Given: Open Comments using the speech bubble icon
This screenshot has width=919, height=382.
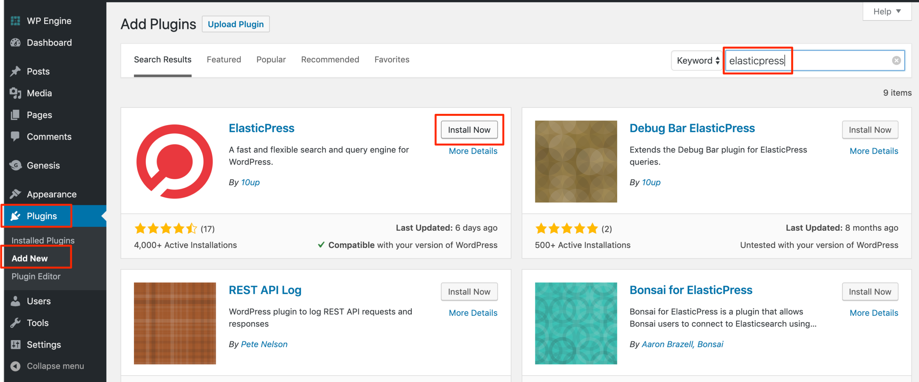Looking at the screenshot, I should [x=15, y=137].
